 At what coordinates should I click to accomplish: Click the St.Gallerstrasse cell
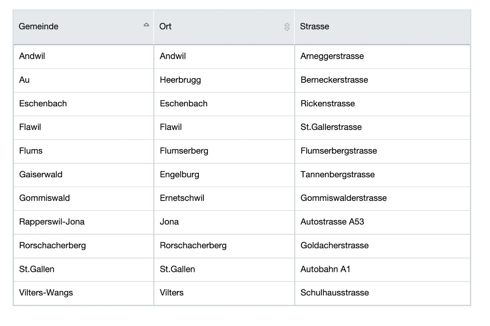pos(383,128)
